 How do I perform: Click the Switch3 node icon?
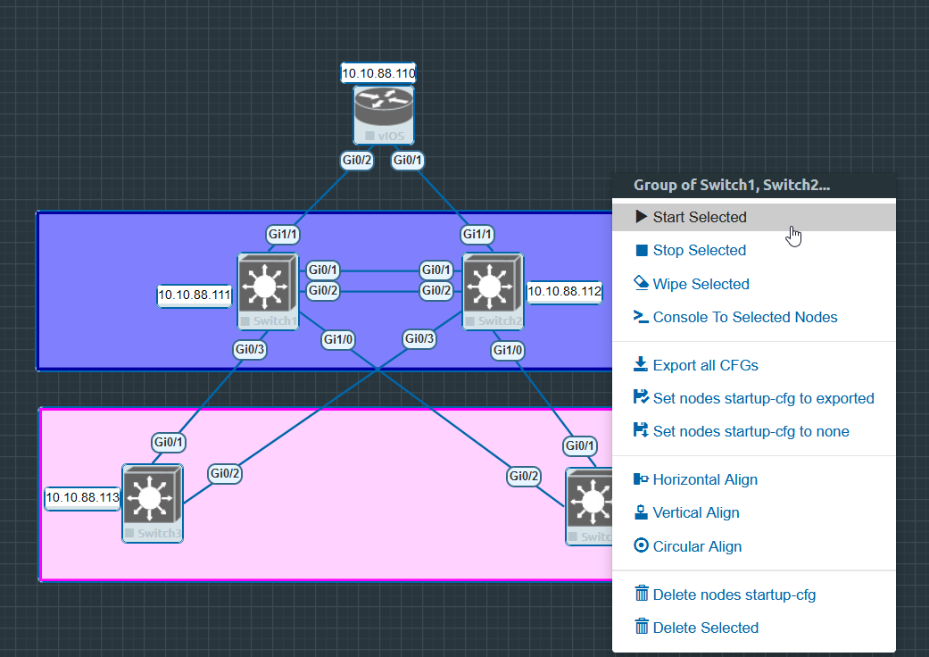(151, 497)
